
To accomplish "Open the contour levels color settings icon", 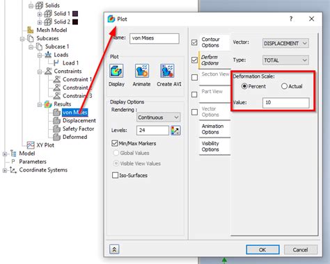I will [175, 131].
